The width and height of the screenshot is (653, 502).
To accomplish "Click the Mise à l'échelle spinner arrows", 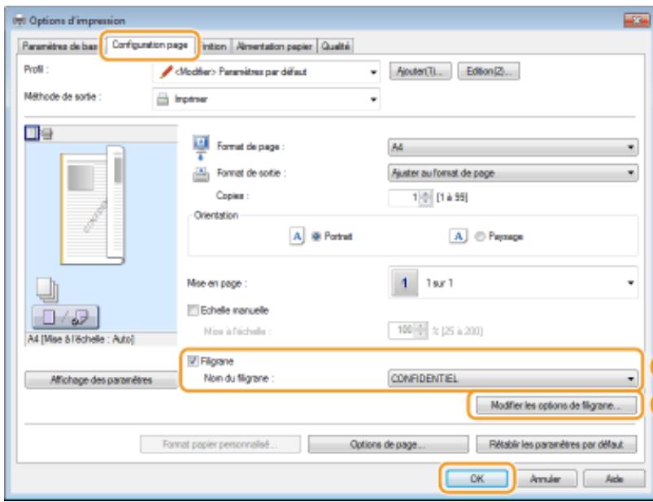I will click(x=421, y=331).
